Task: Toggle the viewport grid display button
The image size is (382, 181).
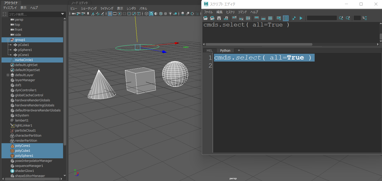Action: point(110,14)
